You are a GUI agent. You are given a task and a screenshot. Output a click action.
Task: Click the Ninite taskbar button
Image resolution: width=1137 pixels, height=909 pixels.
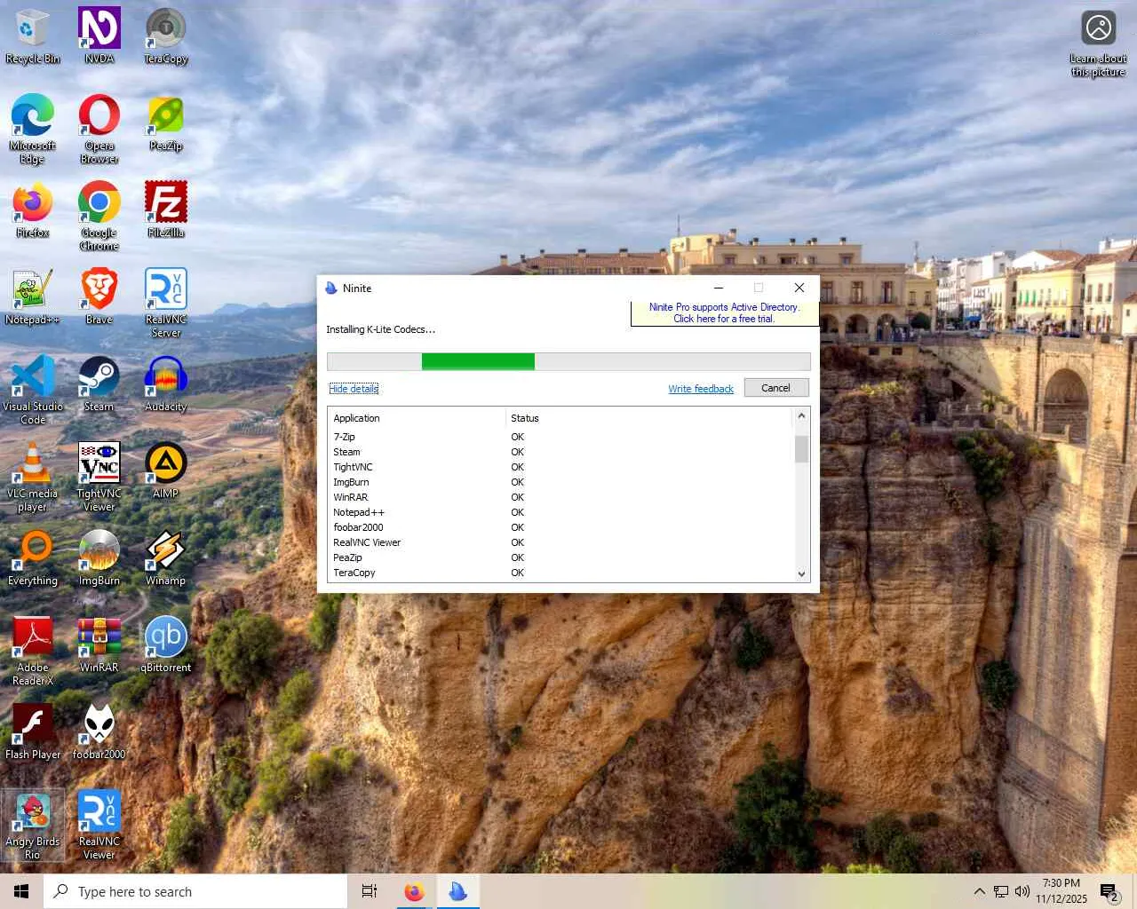pyautogui.click(x=458, y=891)
